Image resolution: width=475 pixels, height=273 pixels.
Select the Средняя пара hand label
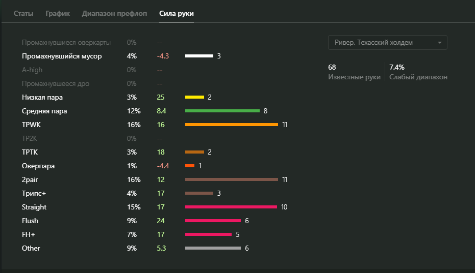pos(44,111)
